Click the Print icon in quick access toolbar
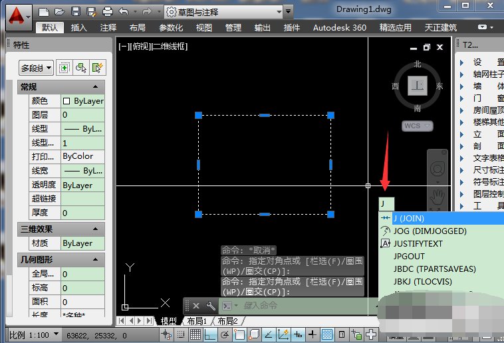Viewport: 504px width, 343px height. (107, 11)
